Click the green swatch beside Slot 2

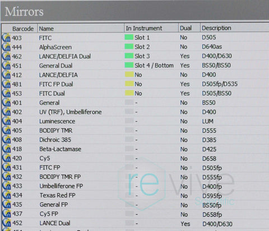(129, 47)
